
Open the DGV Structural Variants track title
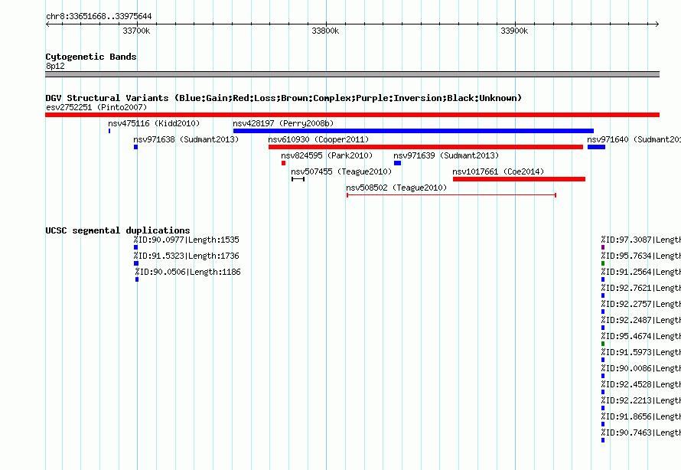[284, 98]
